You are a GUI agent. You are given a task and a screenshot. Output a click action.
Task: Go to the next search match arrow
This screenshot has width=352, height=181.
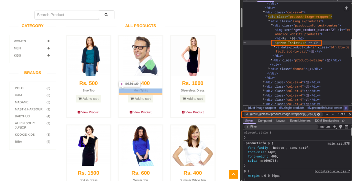(333, 114)
